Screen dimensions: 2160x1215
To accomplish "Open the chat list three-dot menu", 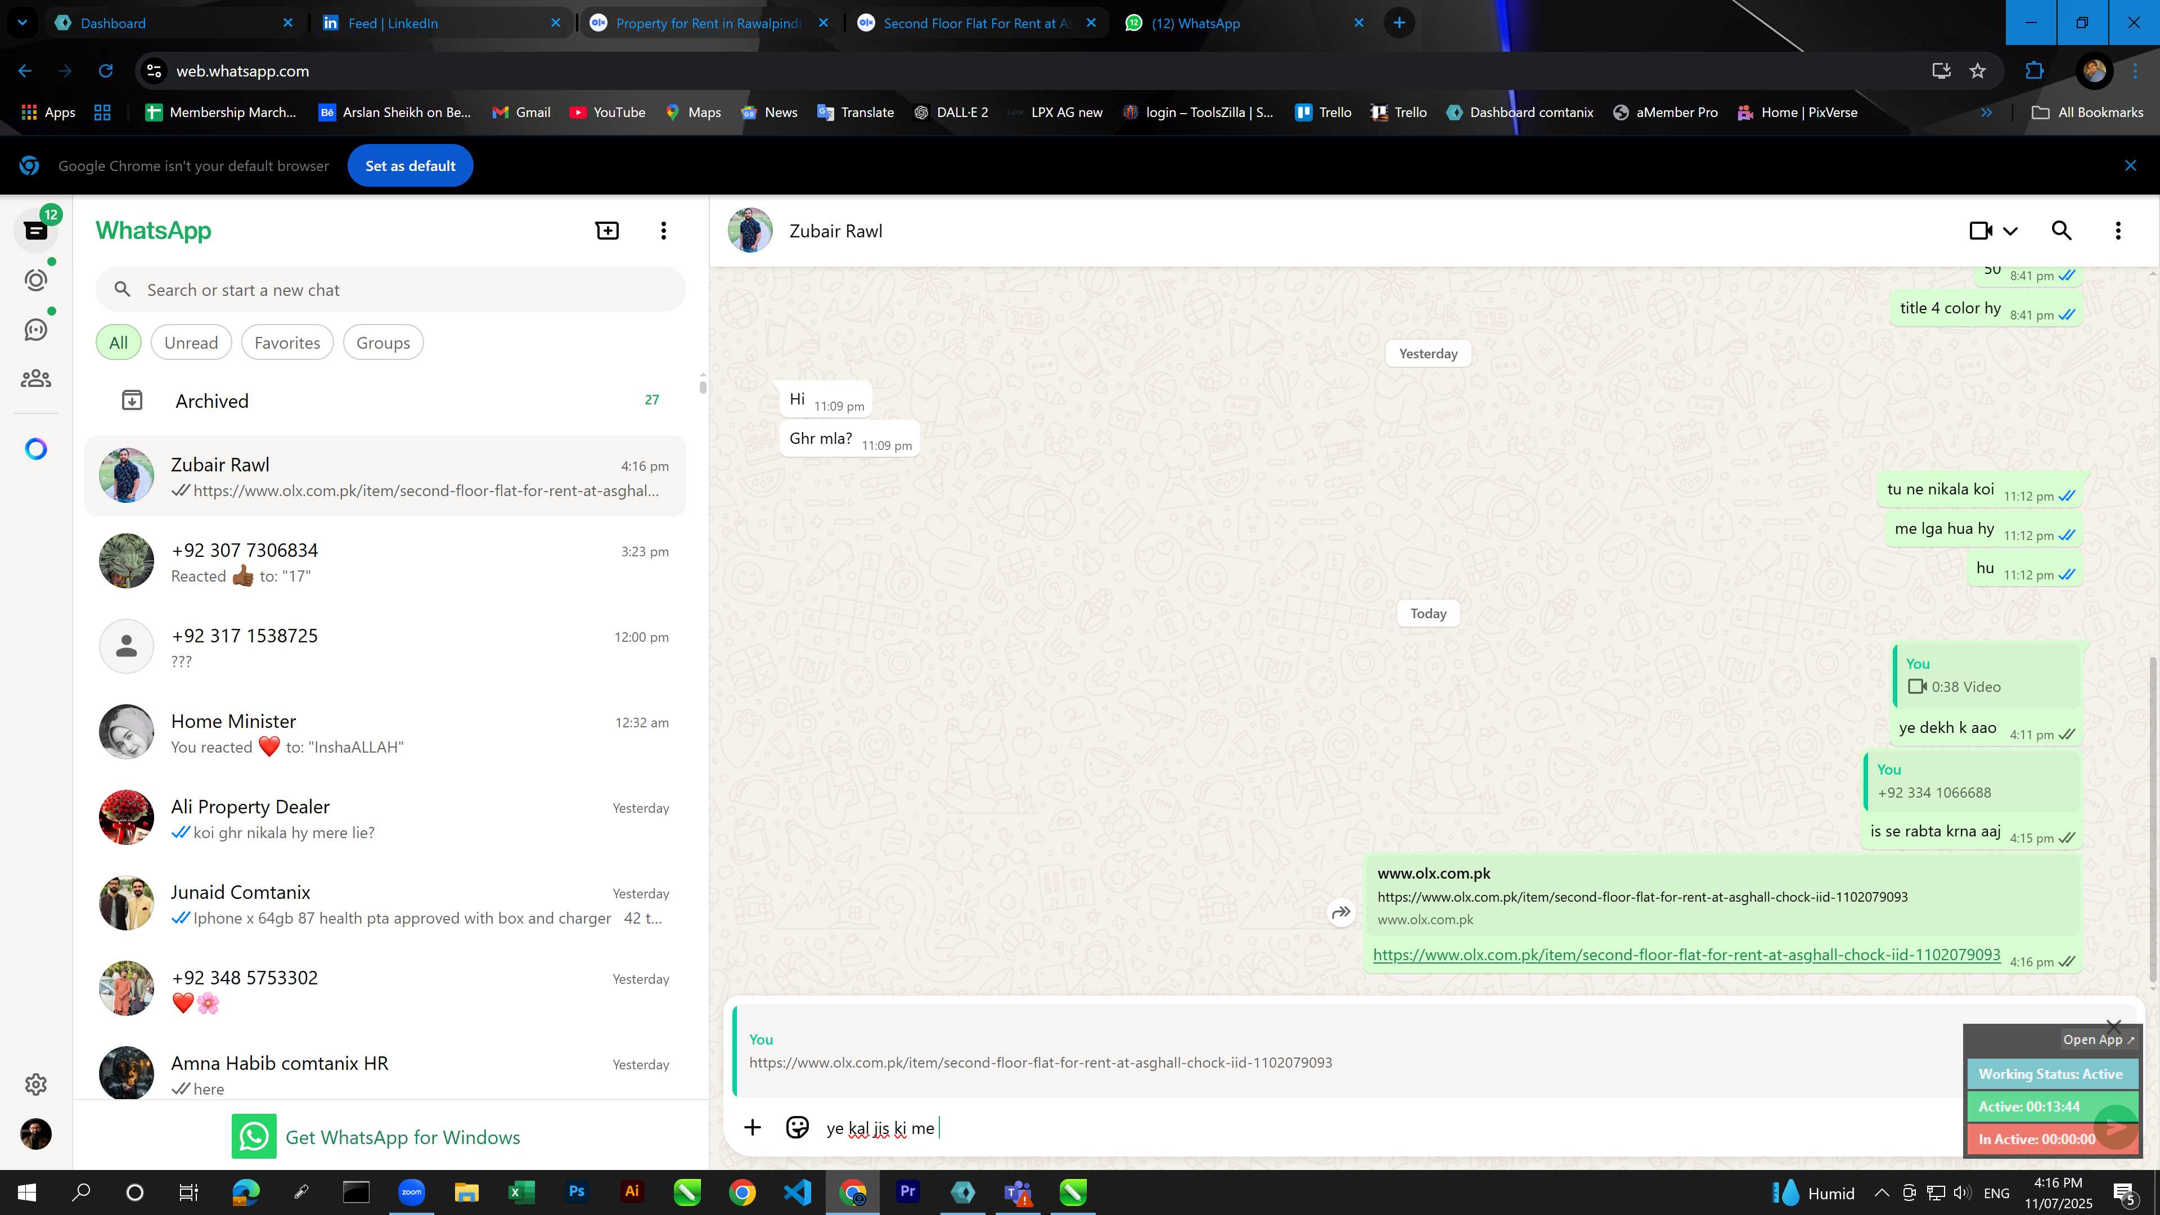I will click(663, 231).
